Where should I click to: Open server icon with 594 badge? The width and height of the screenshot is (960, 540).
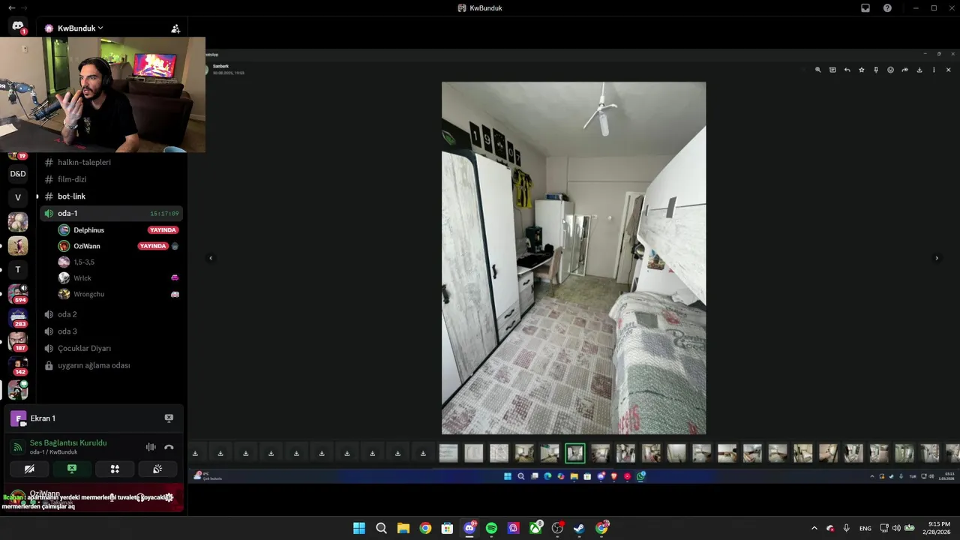point(18,294)
